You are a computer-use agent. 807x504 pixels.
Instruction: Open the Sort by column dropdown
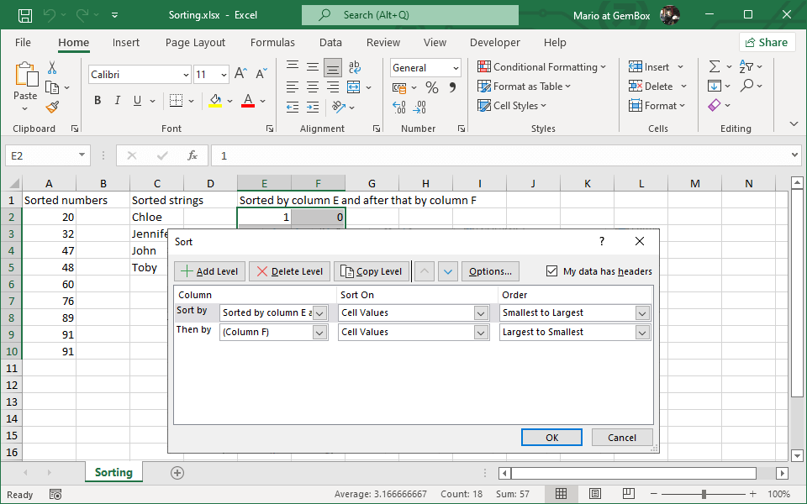tap(319, 312)
